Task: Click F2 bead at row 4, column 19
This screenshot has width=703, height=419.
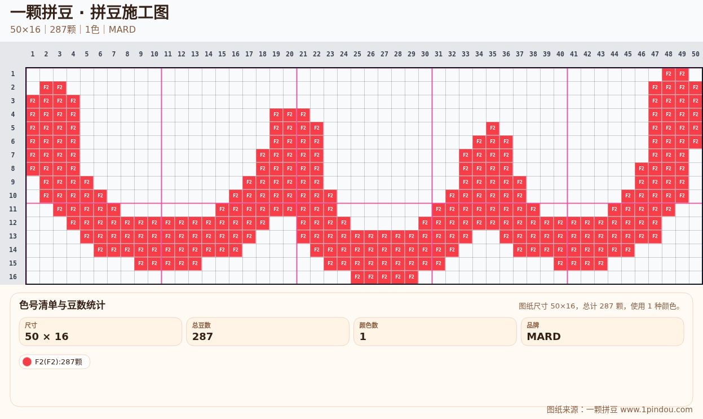Action: tap(276, 115)
